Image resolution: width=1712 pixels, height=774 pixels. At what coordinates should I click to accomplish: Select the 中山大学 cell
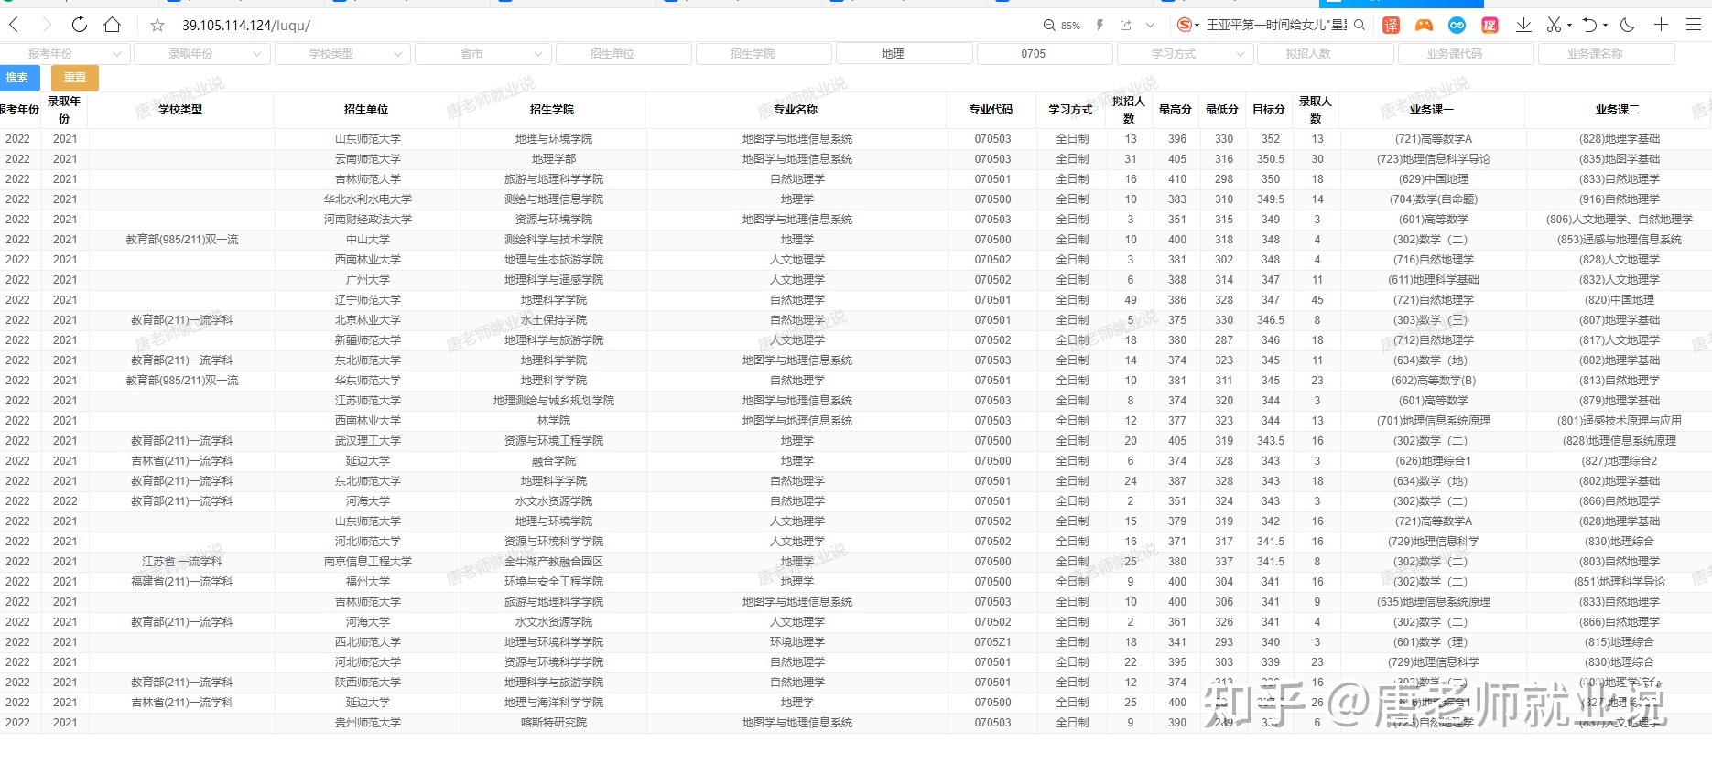tap(367, 240)
